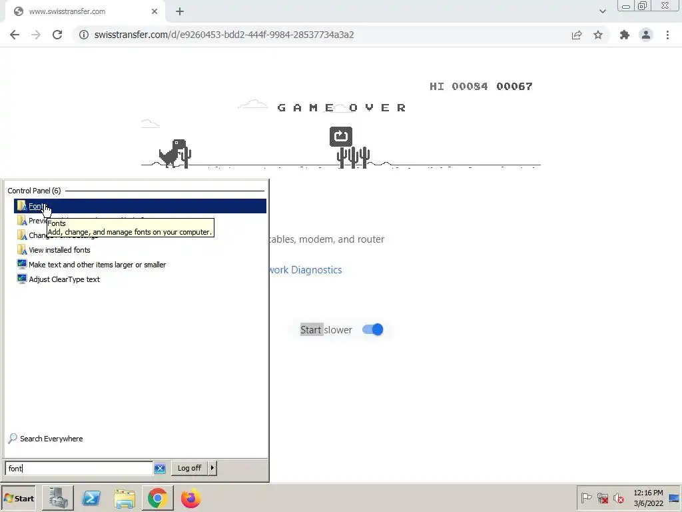682x512 pixels.
Task: Reload the swisstransfer page
Action: pyautogui.click(x=57, y=35)
